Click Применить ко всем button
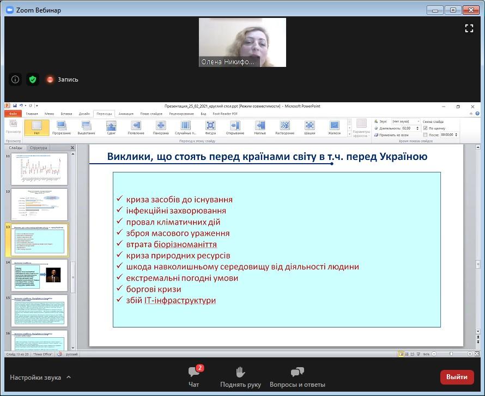Screen dimensions: 485x396 [390, 134]
